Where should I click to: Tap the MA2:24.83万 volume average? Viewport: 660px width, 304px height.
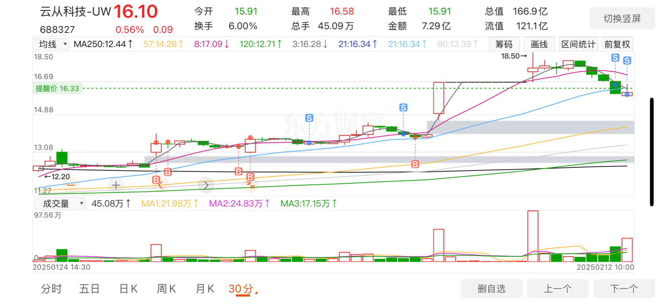tap(240, 203)
